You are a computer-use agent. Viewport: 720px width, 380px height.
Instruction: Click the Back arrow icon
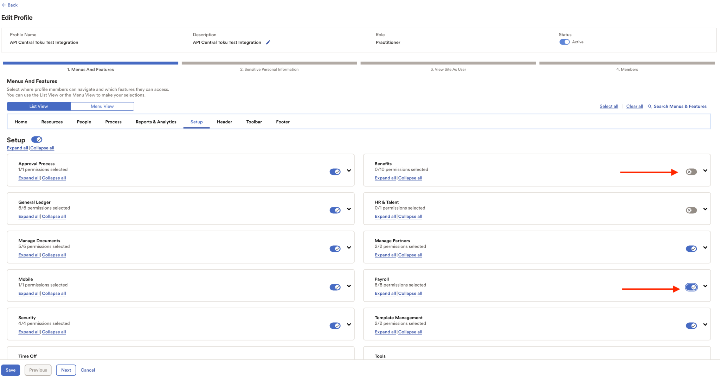point(4,5)
